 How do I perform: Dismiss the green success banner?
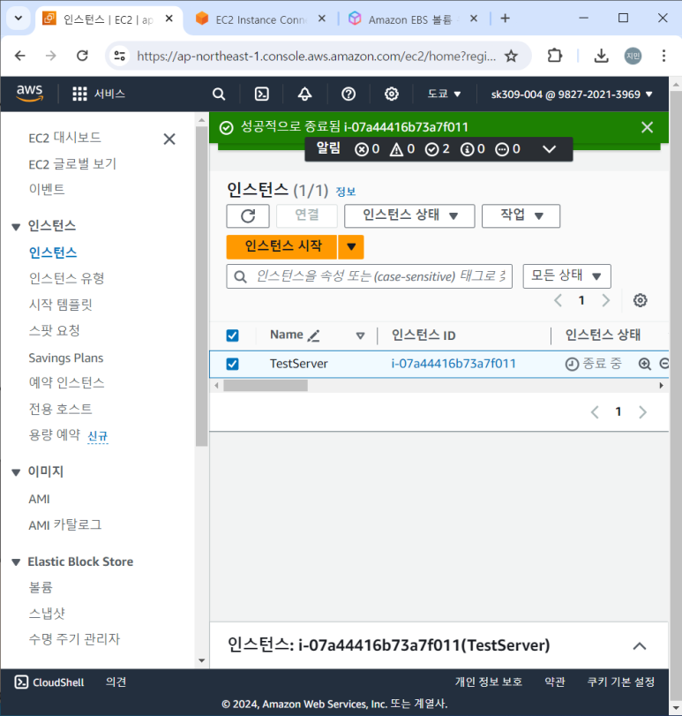coord(647,127)
